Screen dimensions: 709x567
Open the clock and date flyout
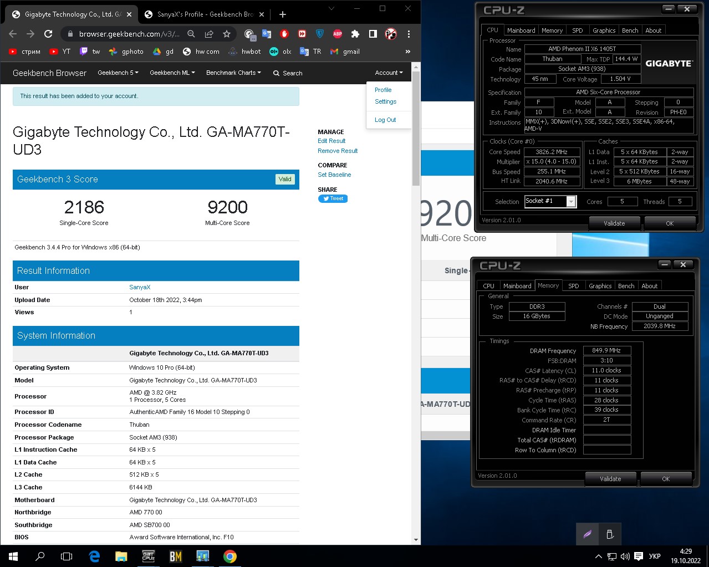click(686, 556)
